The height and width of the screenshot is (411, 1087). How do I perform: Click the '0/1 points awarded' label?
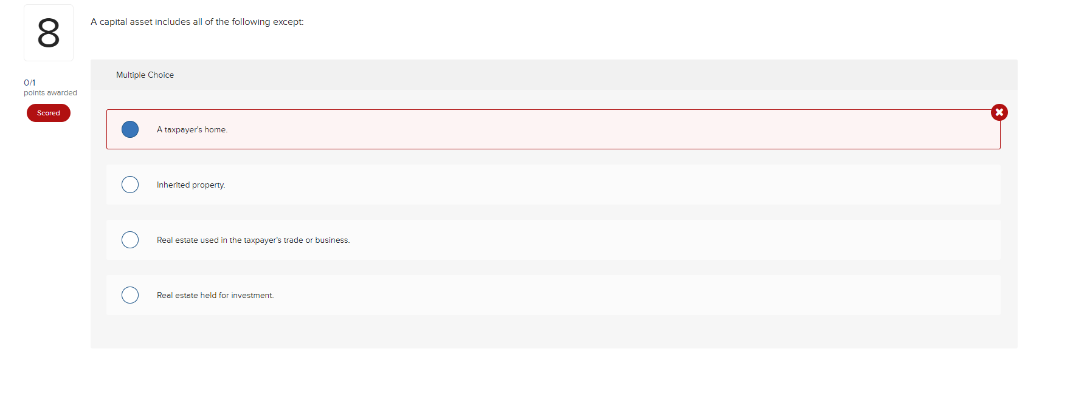tap(50, 87)
